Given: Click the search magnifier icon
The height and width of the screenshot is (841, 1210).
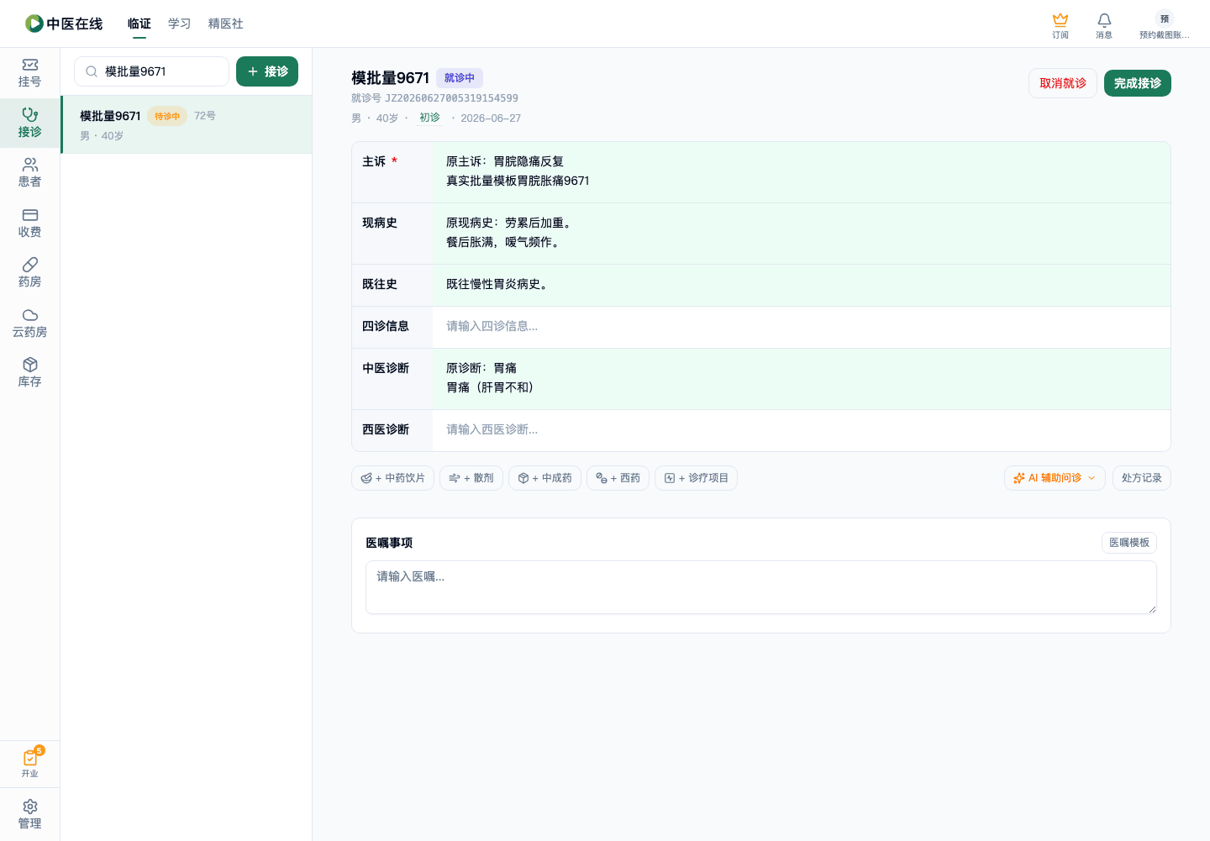Looking at the screenshot, I should 92,71.
